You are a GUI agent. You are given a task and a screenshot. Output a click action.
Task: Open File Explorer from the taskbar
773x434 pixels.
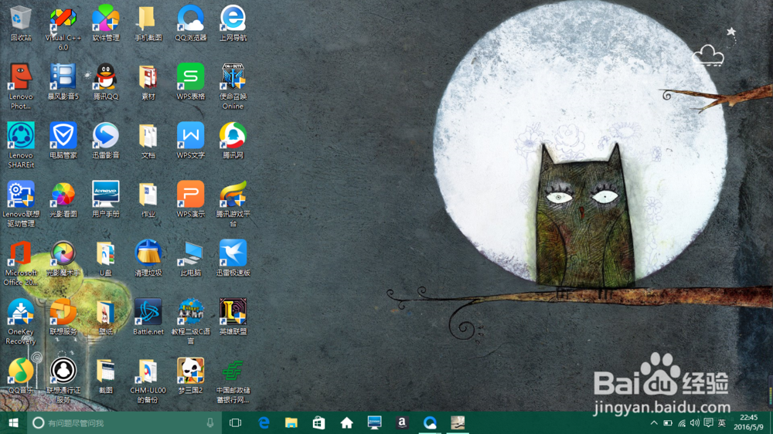tap(291, 422)
